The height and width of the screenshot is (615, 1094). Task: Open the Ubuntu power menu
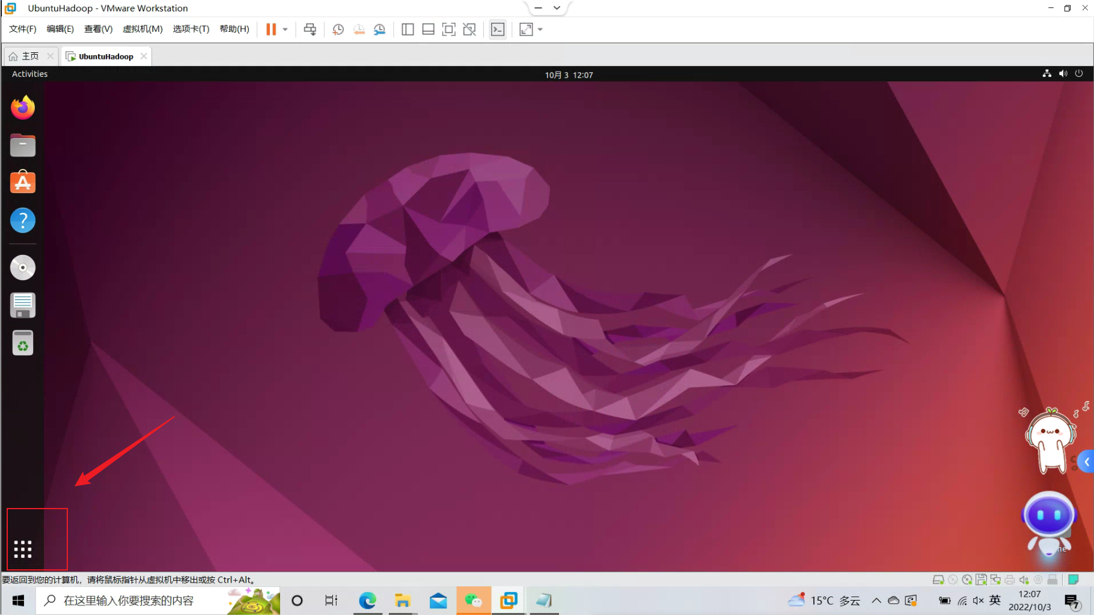click(1079, 73)
